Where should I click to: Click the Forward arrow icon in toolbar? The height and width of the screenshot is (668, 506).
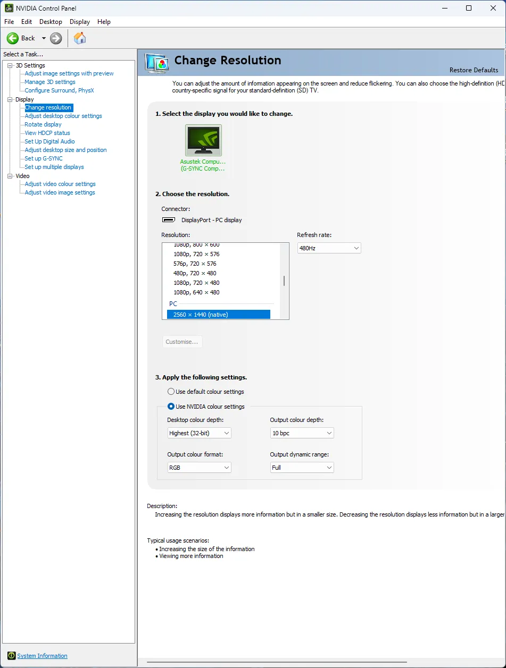tap(56, 38)
